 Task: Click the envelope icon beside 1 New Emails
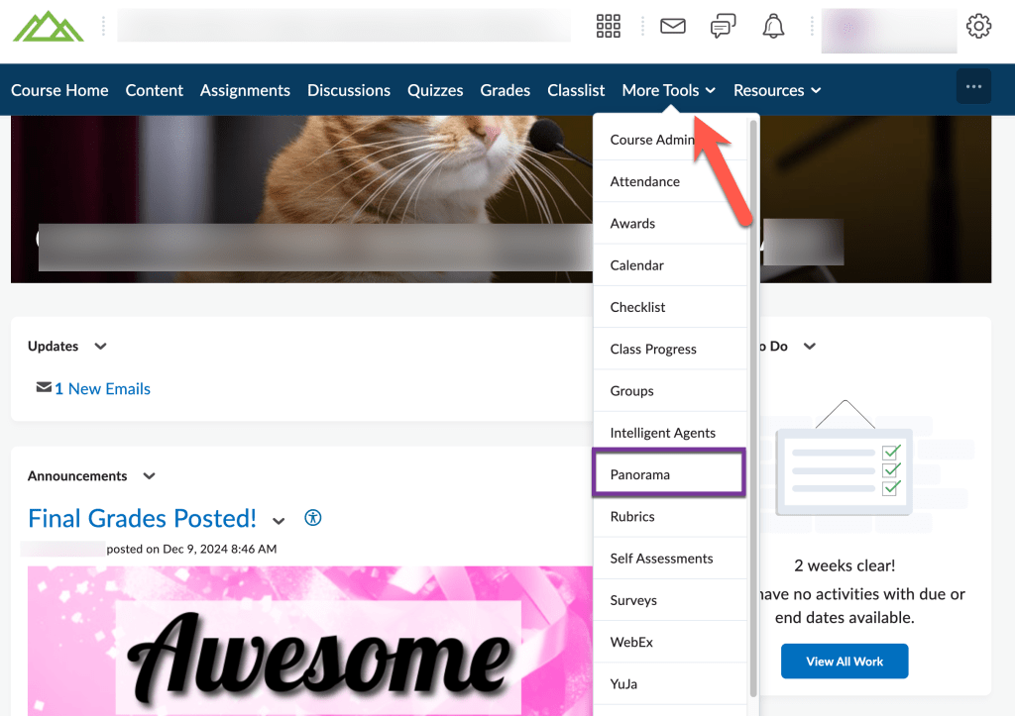44,389
